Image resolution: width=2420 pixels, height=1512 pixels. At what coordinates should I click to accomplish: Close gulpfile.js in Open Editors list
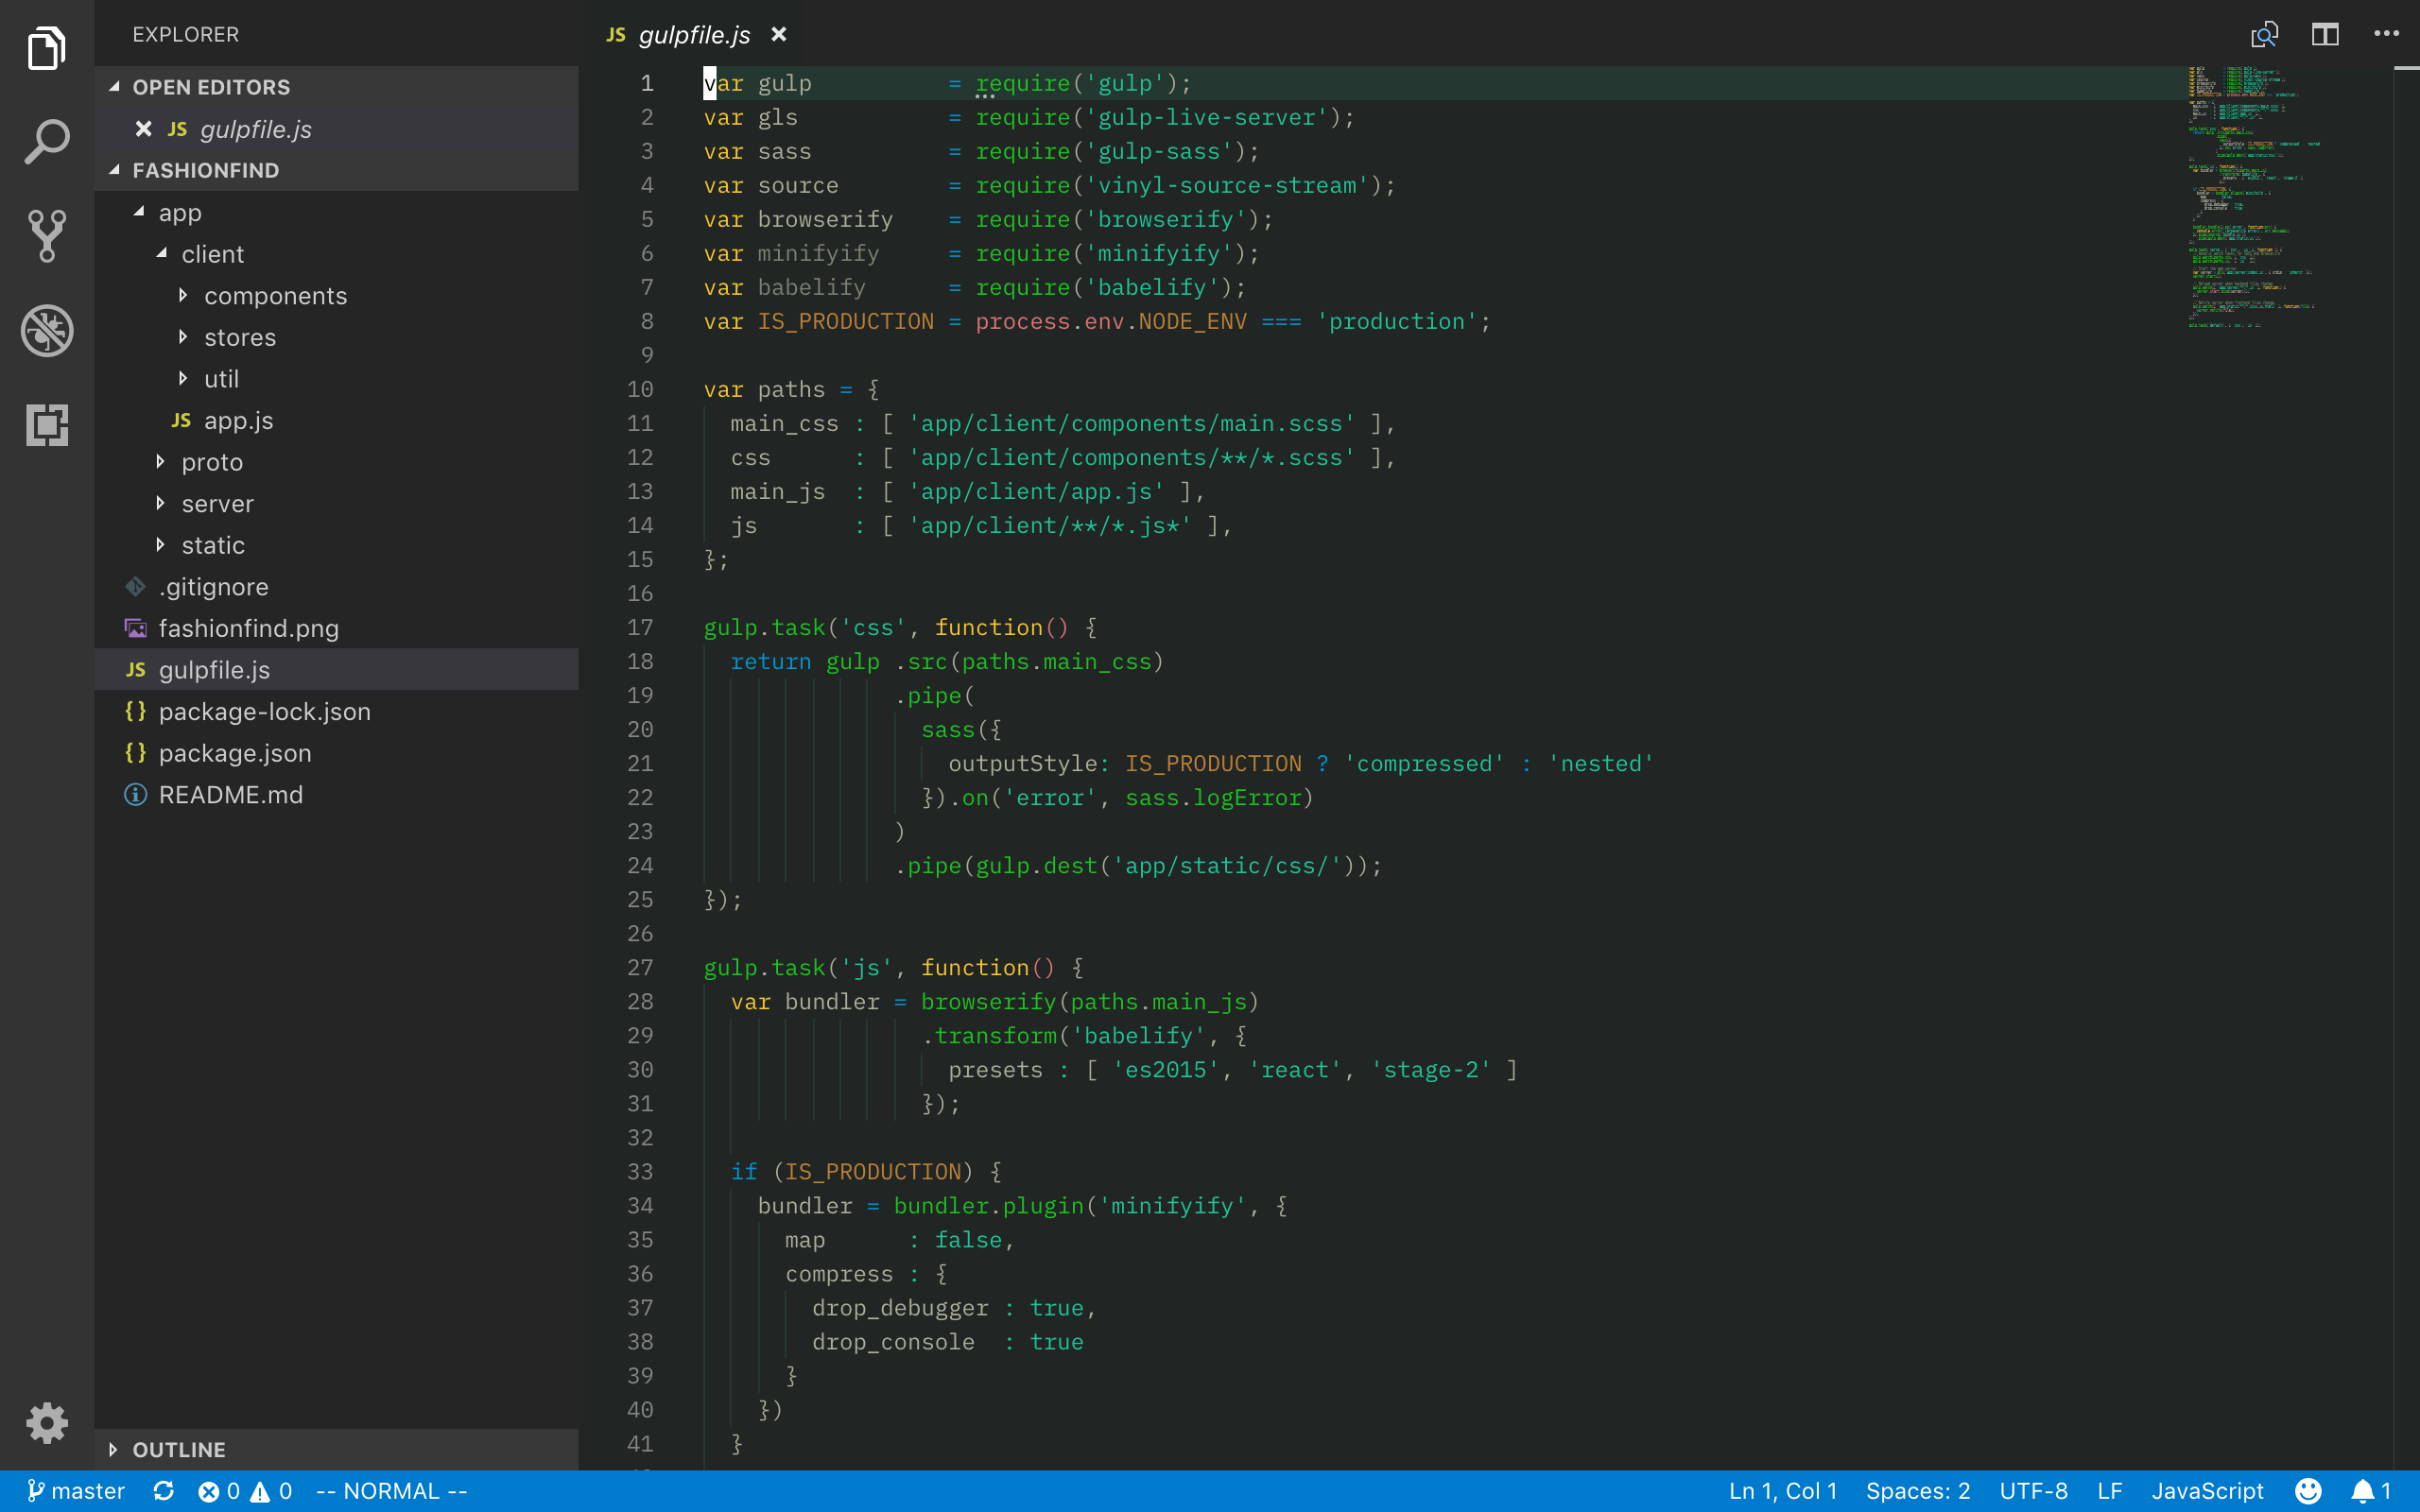143,129
